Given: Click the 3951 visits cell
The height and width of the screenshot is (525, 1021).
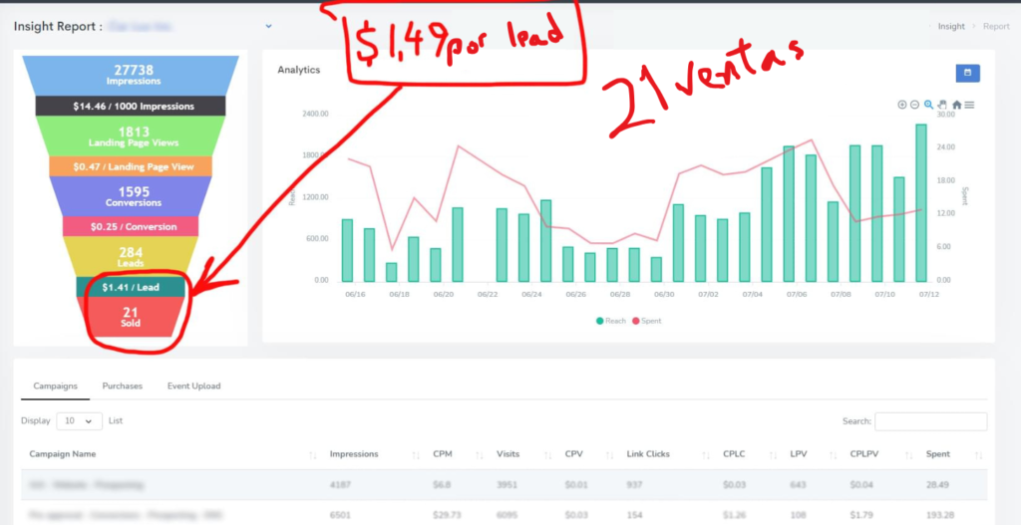Looking at the screenshot, I should click(508, 485).
